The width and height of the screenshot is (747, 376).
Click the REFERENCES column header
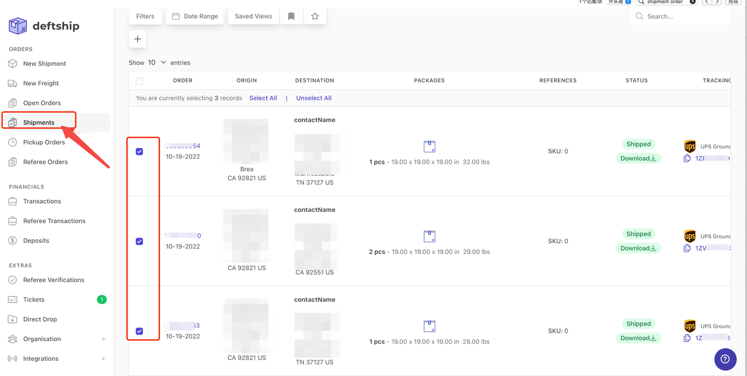(558, 81)
